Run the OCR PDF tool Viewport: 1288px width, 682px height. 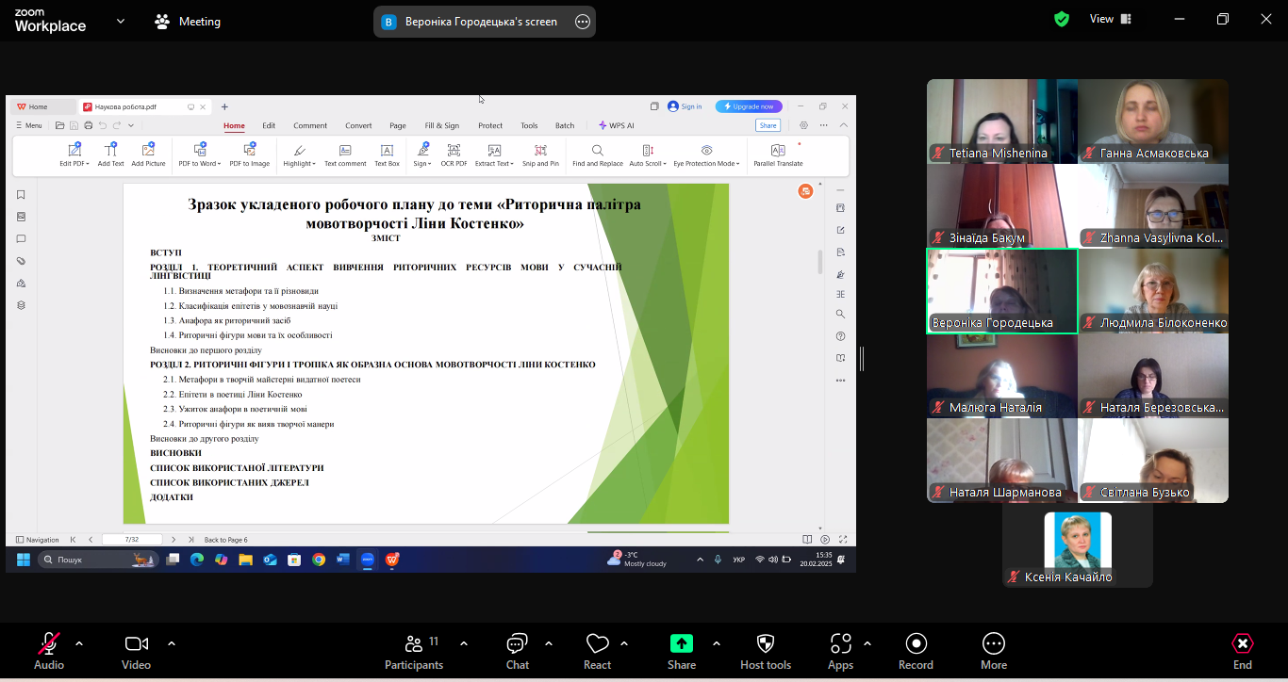click(454, 155)
